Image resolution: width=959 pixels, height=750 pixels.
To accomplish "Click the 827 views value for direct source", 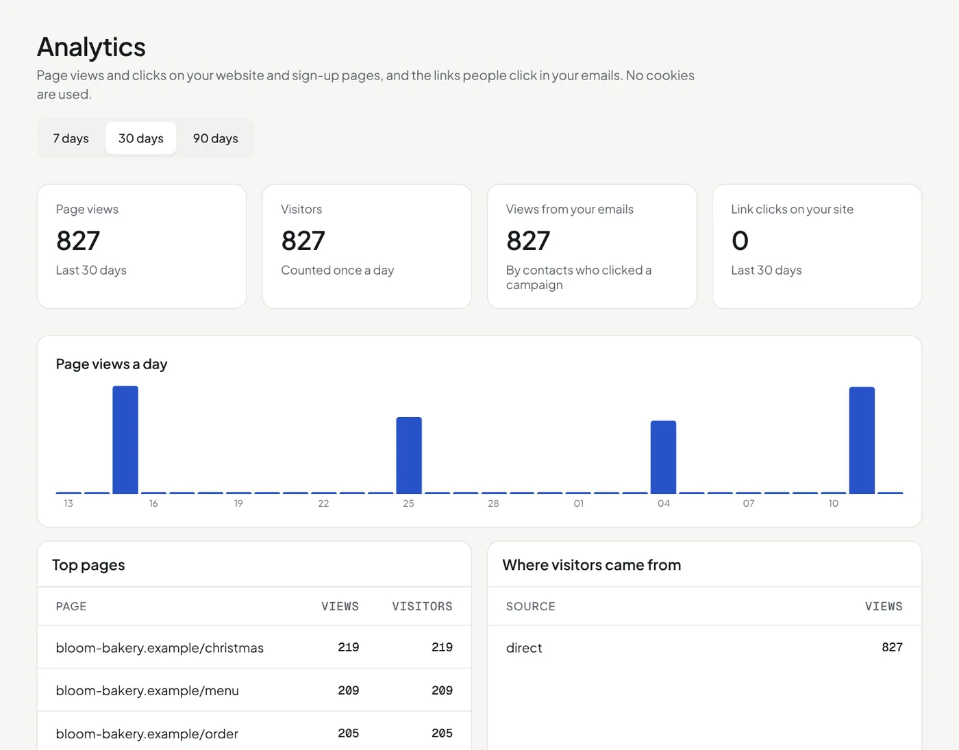I will coord(892,647).
